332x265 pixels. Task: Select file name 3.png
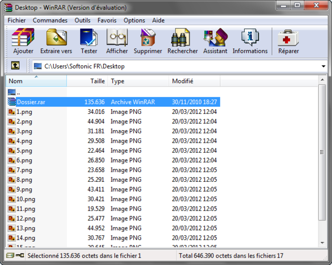(x=24, y=131)
